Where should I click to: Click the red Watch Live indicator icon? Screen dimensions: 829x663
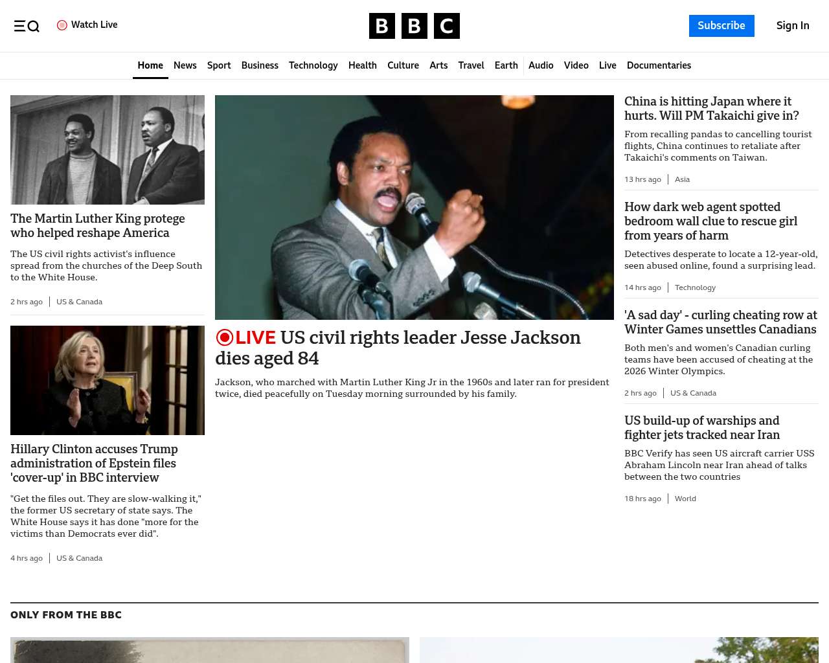[x=62, y=25]
